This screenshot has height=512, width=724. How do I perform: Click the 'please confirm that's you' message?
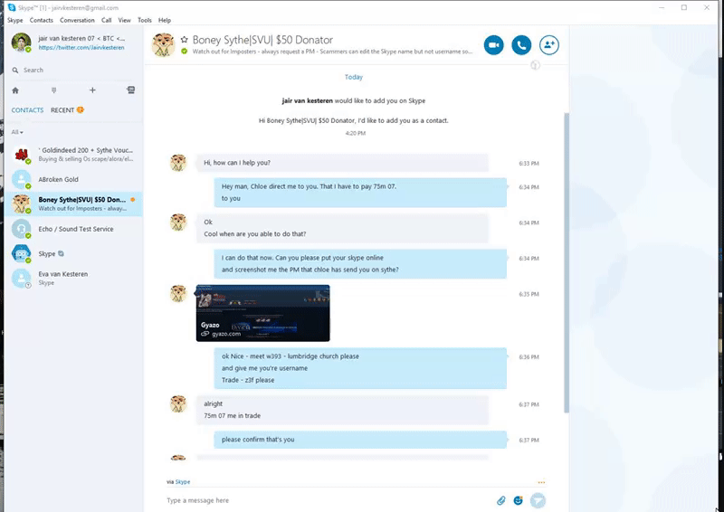pyautogui.click(x=360, y=440)
